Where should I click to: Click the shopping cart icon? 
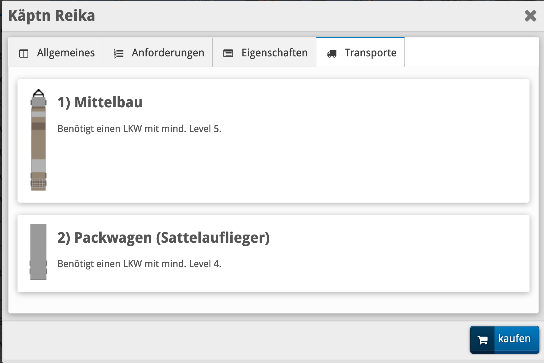click(482, 340)
